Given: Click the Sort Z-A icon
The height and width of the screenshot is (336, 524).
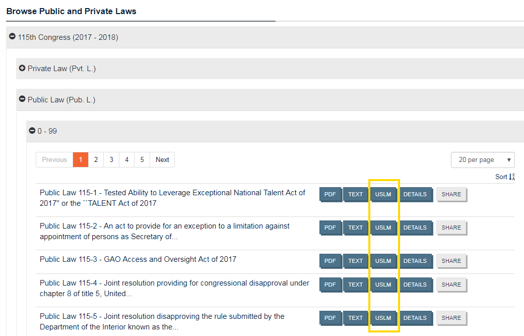Looking at the screenshot, I should click(x=511, y=177).
